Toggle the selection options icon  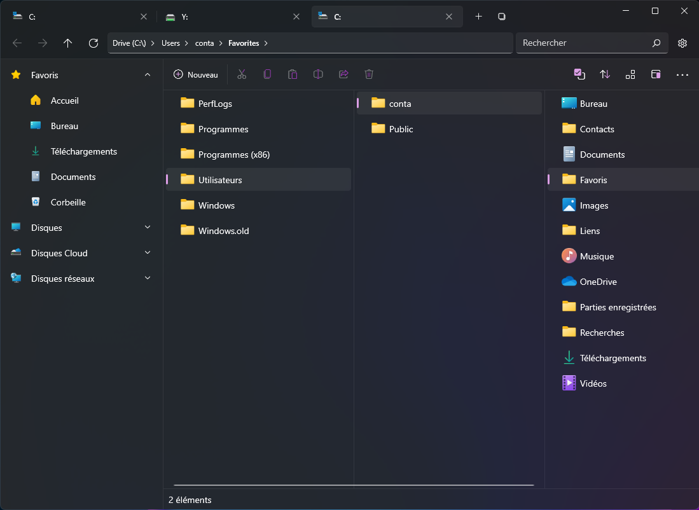click(x=579, y=74)
